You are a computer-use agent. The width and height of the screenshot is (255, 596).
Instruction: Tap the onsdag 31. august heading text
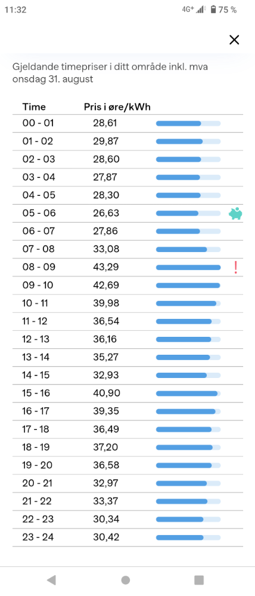[53, 79]
